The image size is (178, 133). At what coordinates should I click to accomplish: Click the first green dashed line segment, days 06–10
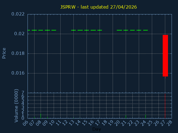42,30
